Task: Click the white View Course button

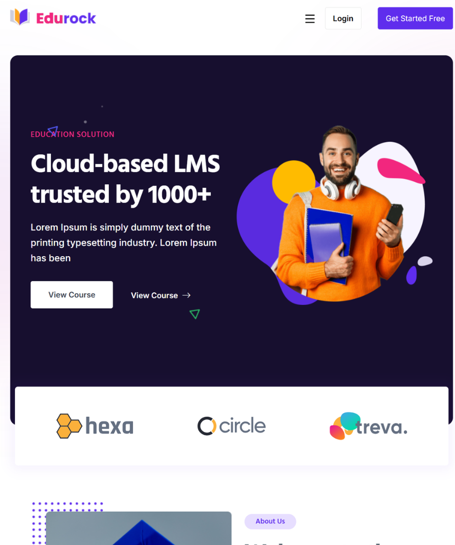Action: [x=72, y=295]
